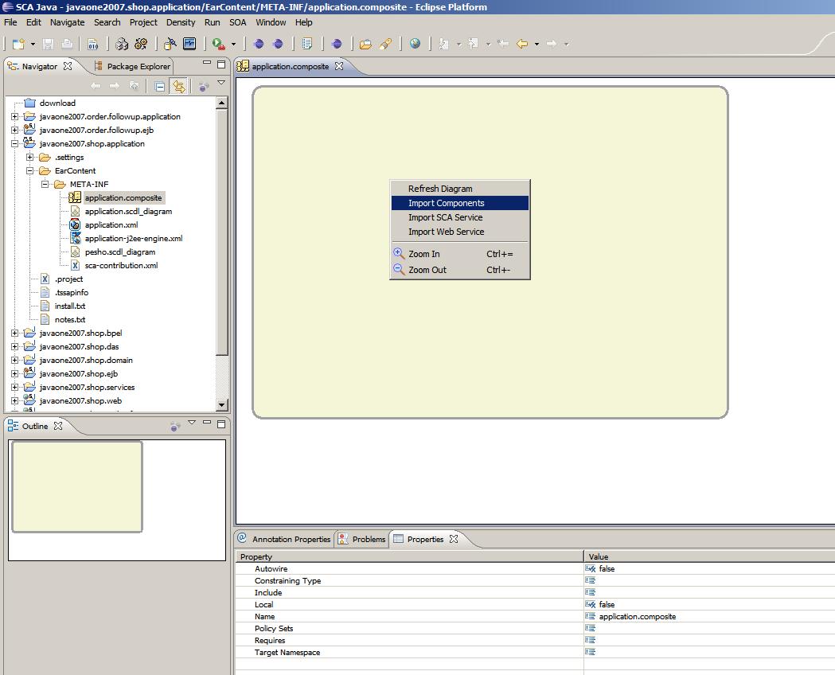Toggle Link with Editor in Navigator

pos(179,86)
